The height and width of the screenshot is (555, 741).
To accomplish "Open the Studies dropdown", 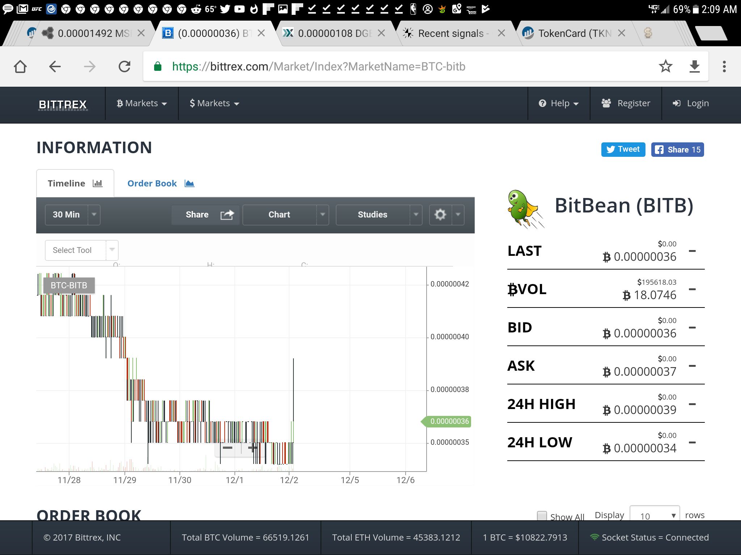I will pos(379,215).
